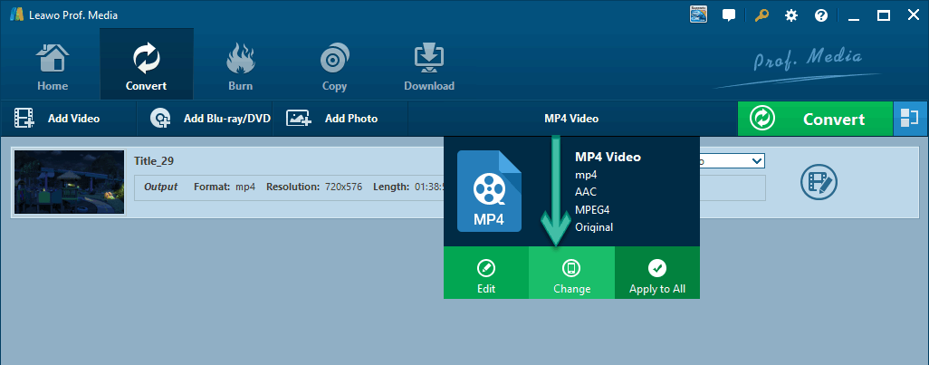
Task: Click the Title_29 file name
Action: [154, 161]
